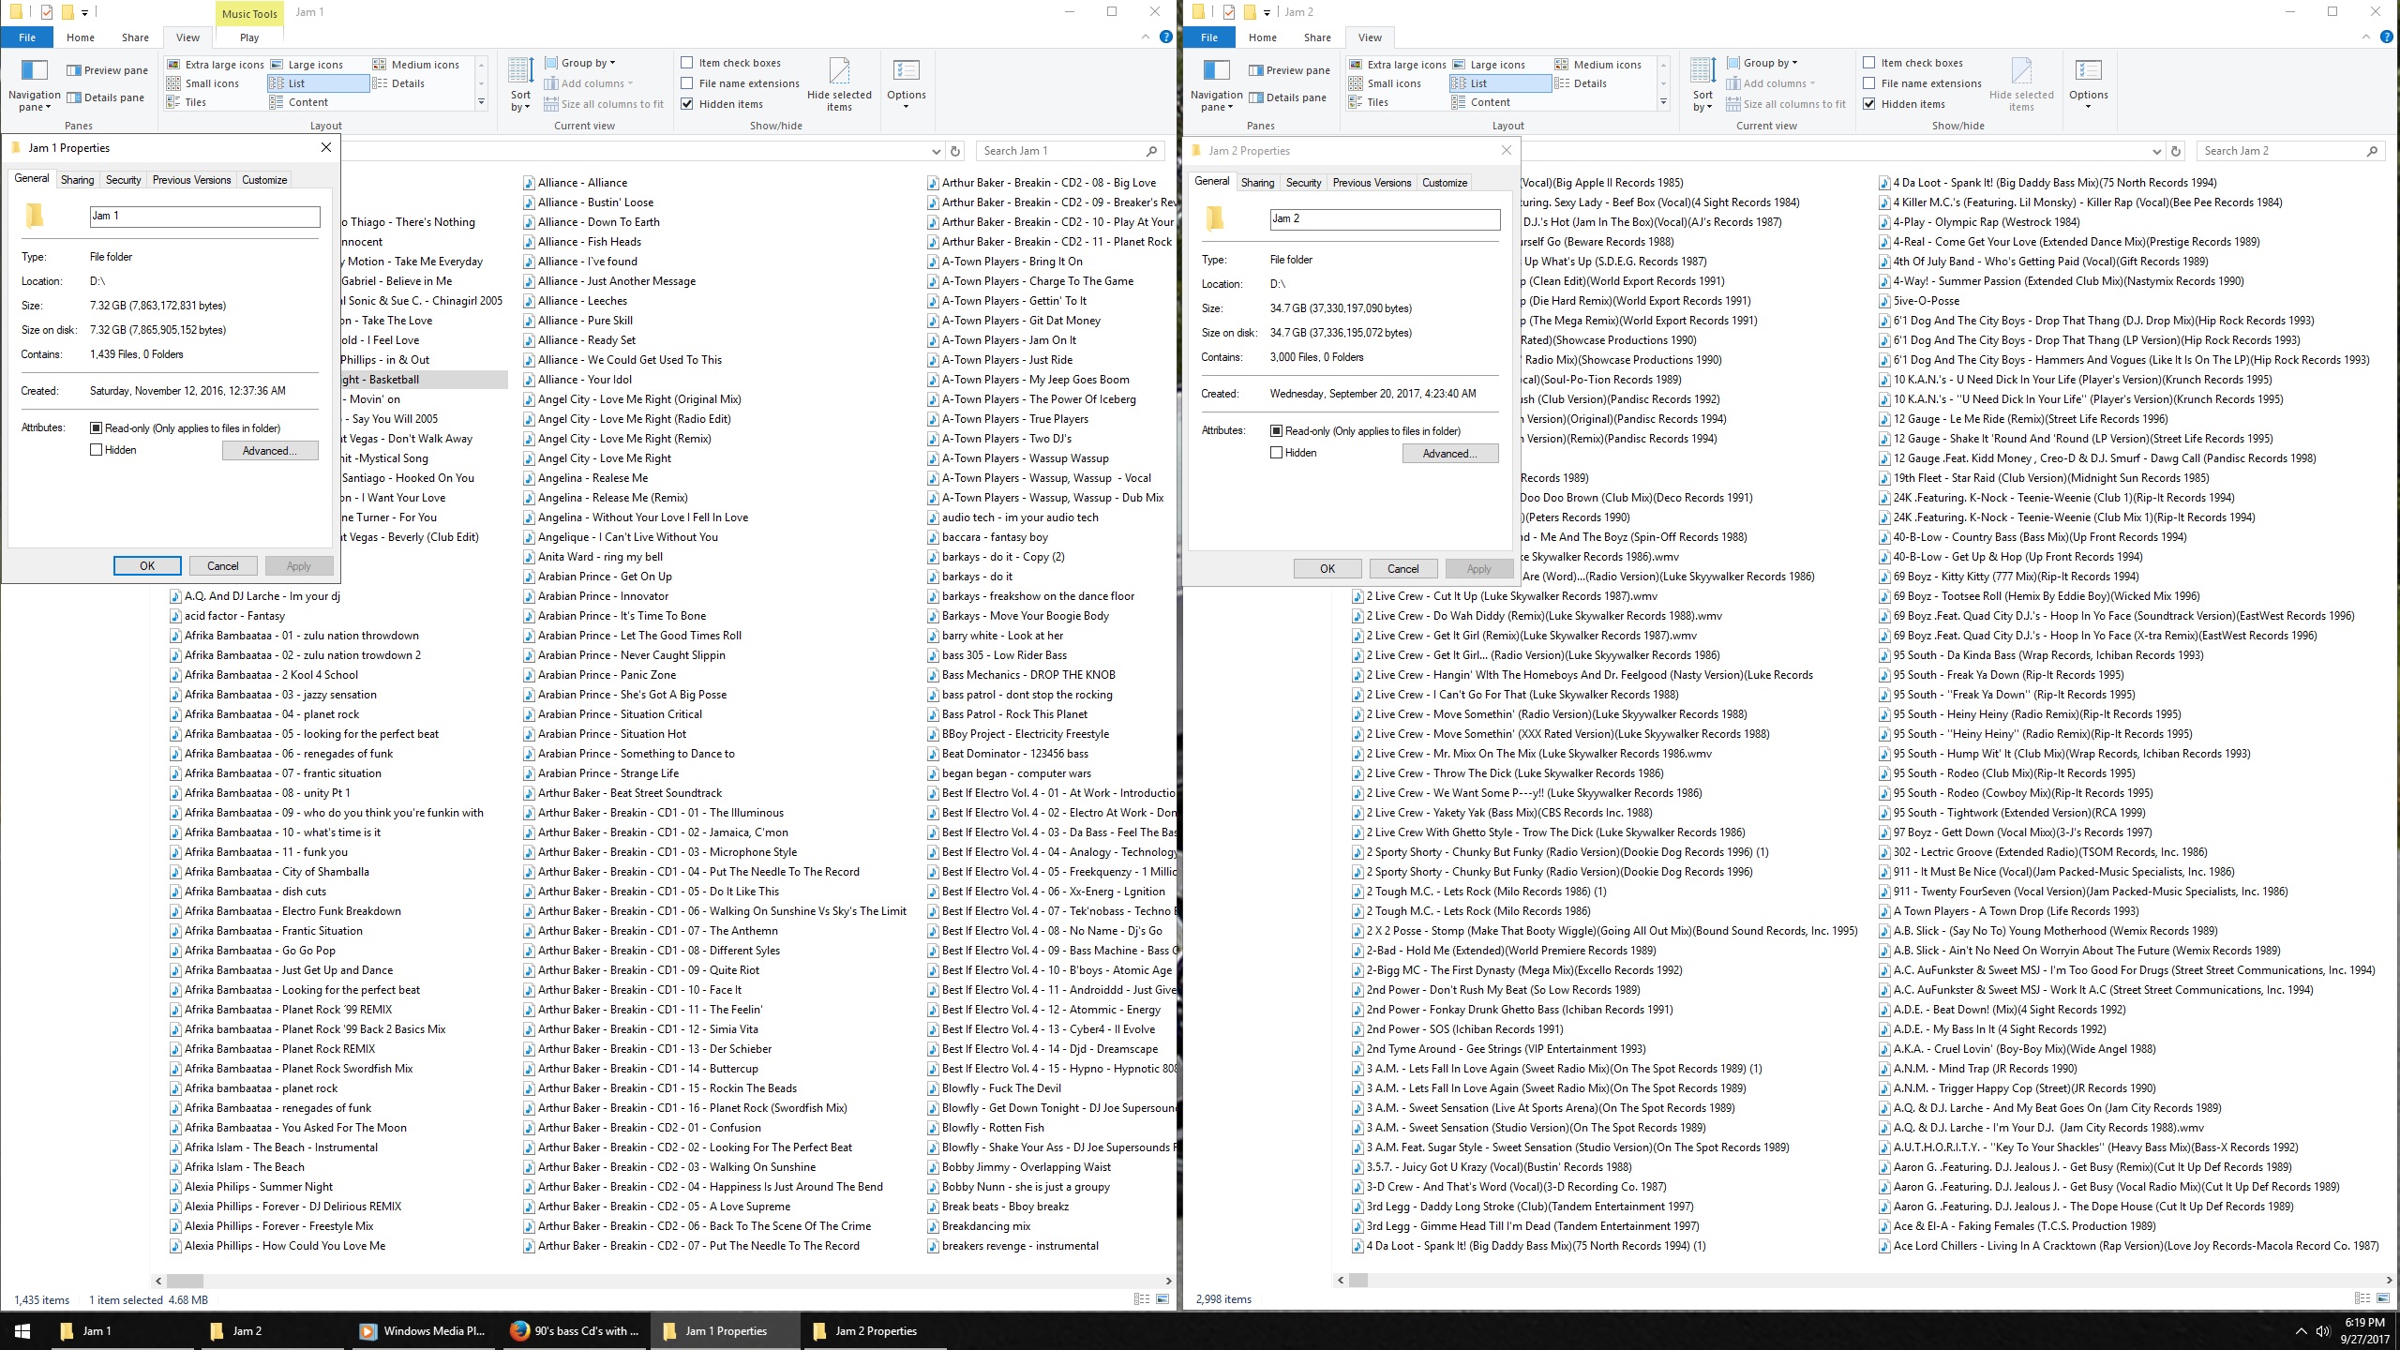The width and height of the screenshot is (2400, 1350).
Task: Expand Group by dropdown in Jam 2
Action: 1762,63
